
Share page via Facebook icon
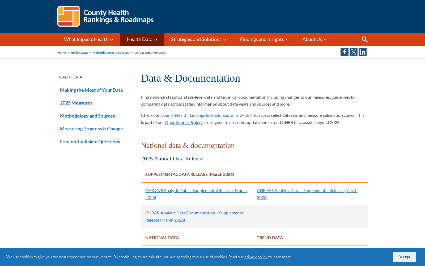345,52
